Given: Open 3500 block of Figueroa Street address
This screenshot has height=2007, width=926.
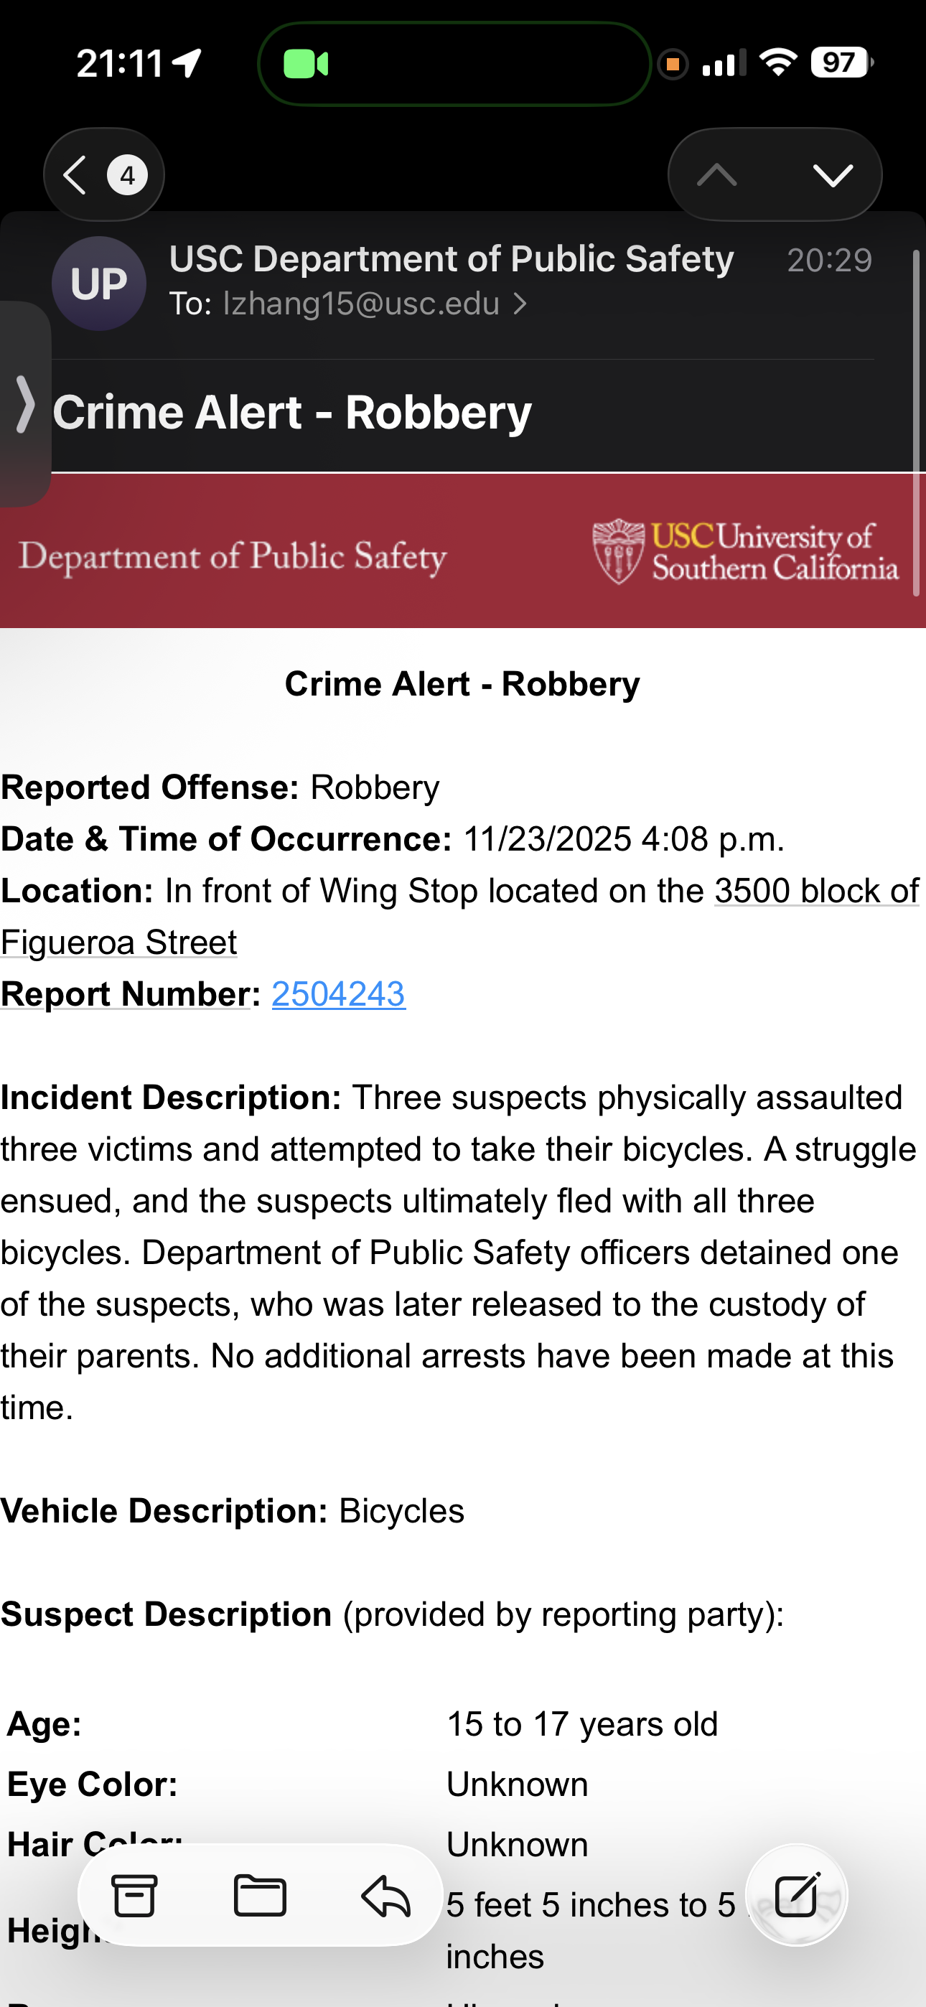Looking at the screenshot, I should (x=815, y=891).
